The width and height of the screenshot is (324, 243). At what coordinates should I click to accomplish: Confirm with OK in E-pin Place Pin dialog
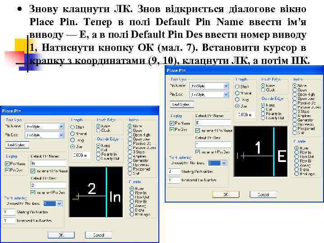coord(226,194)
